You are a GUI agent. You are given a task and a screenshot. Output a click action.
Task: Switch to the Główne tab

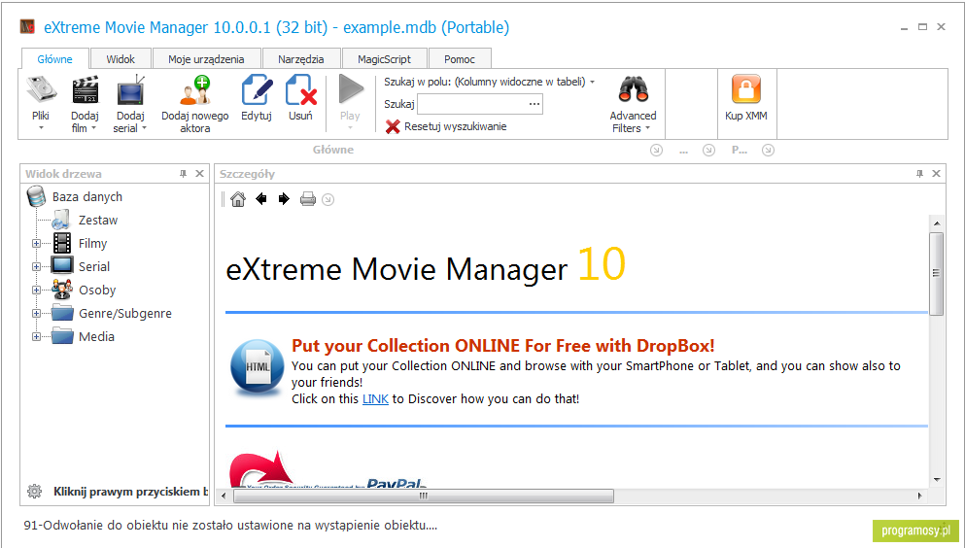coord(54,59)
